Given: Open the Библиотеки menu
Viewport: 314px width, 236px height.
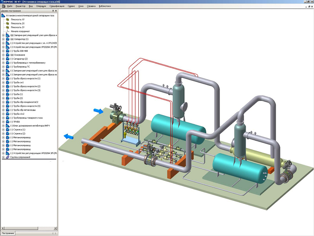Looking at the screenshot, I should tap(105, 6).
